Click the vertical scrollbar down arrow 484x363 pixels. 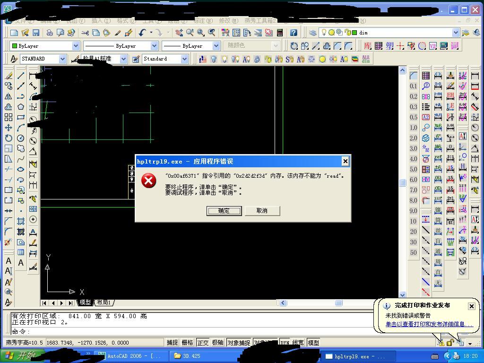(403, 295)
